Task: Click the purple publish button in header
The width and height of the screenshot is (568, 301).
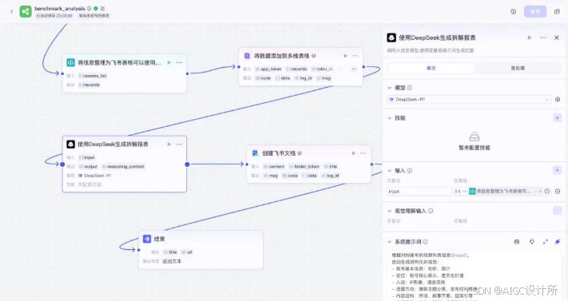Action: [535, 12]
